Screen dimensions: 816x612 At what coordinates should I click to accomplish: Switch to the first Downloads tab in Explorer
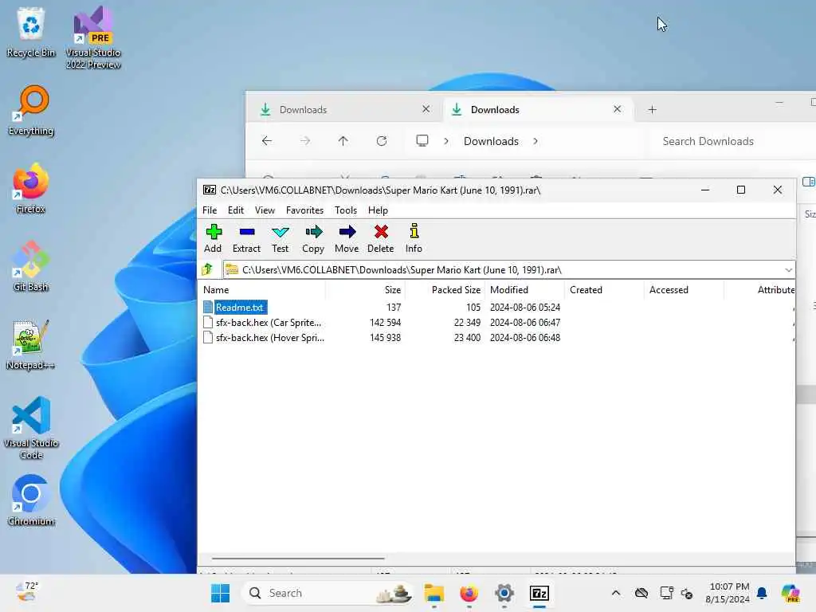[x=344, y=109]
